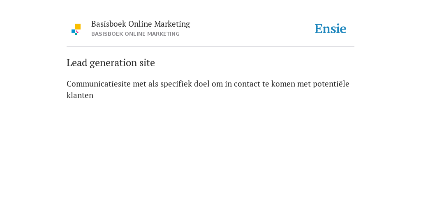Click the word Communicatiesite in the definition
The height and width of the screenshot is (210, 421).
click(x=99, y=84)
